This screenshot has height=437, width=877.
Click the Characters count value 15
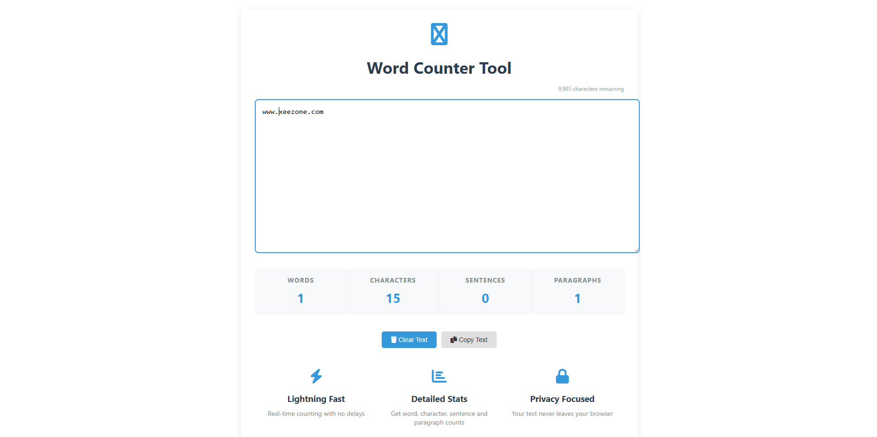(x=393, y=299)
